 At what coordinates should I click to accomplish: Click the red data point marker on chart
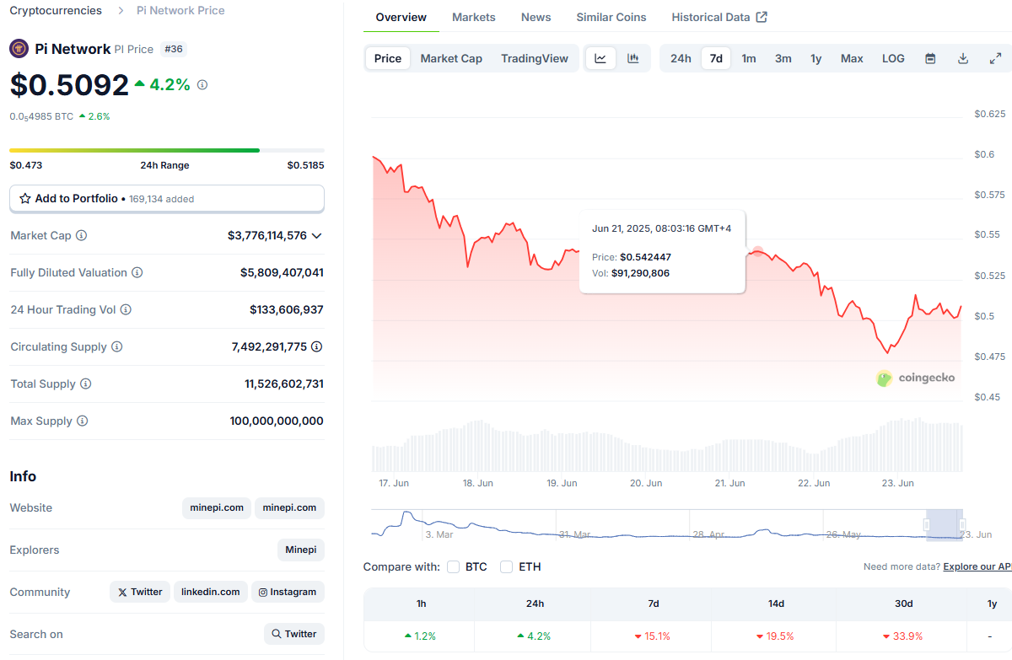click(757, 251)
